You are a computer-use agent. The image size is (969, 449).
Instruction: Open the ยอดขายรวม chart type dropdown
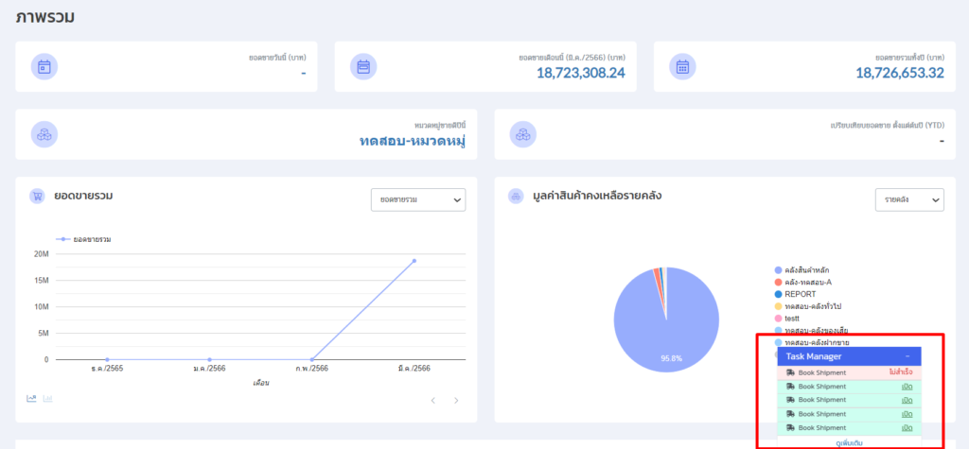pyautogui.click(x=417, y=199)
